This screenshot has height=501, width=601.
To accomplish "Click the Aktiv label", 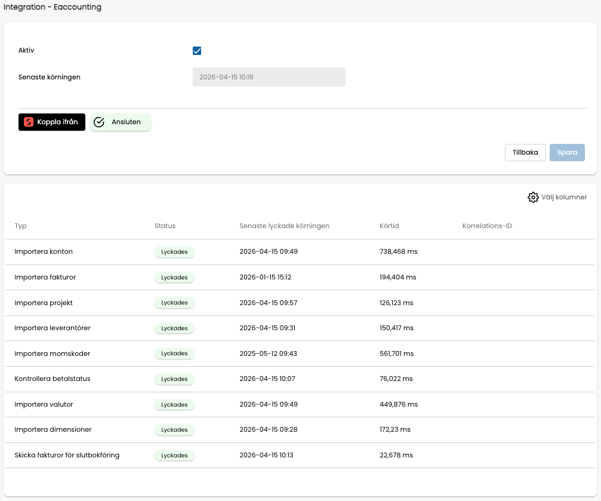I will pos(26,50).
